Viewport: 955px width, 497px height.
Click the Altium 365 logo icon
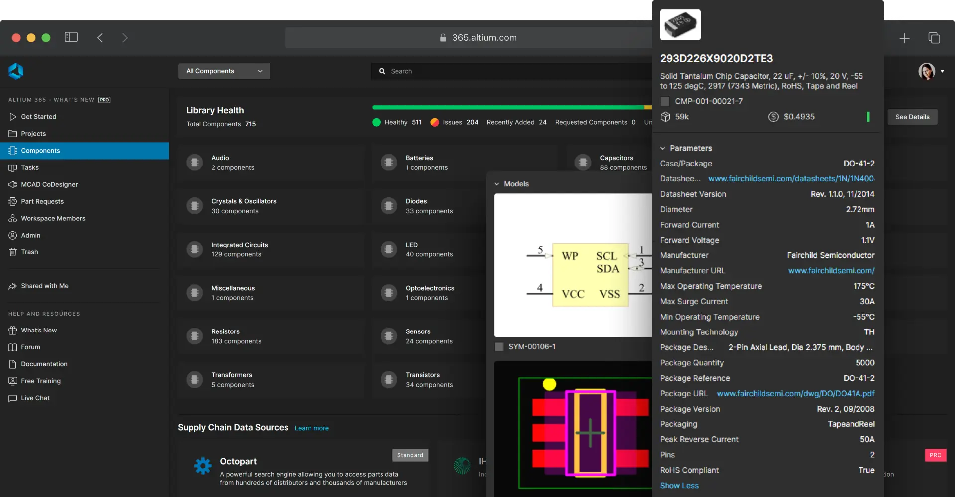(16, 71)
